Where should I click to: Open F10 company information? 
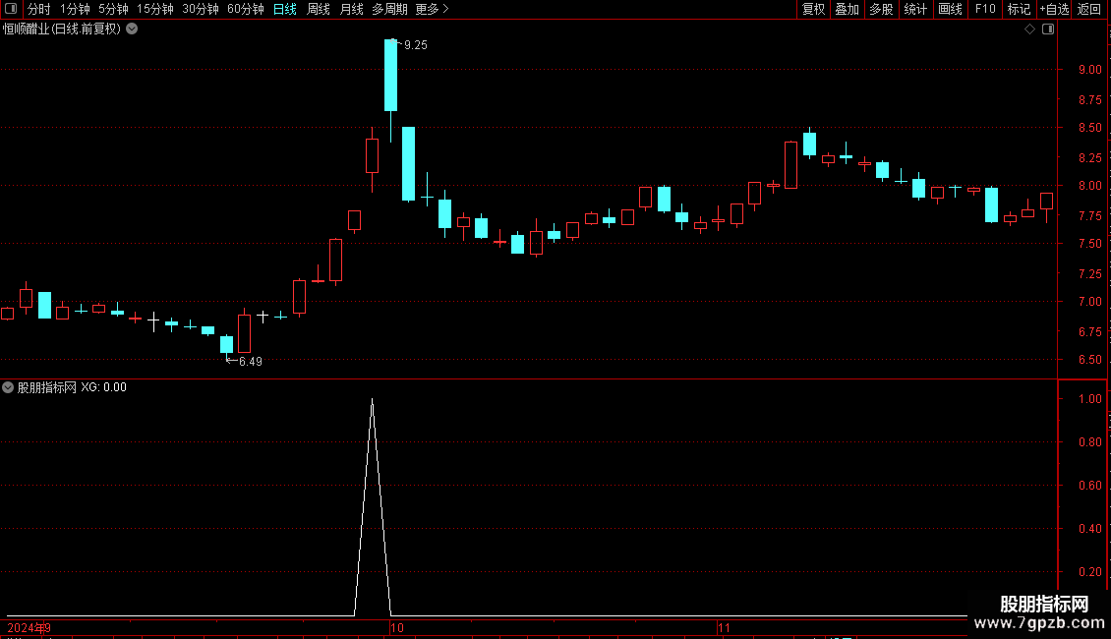coord(985,9)
